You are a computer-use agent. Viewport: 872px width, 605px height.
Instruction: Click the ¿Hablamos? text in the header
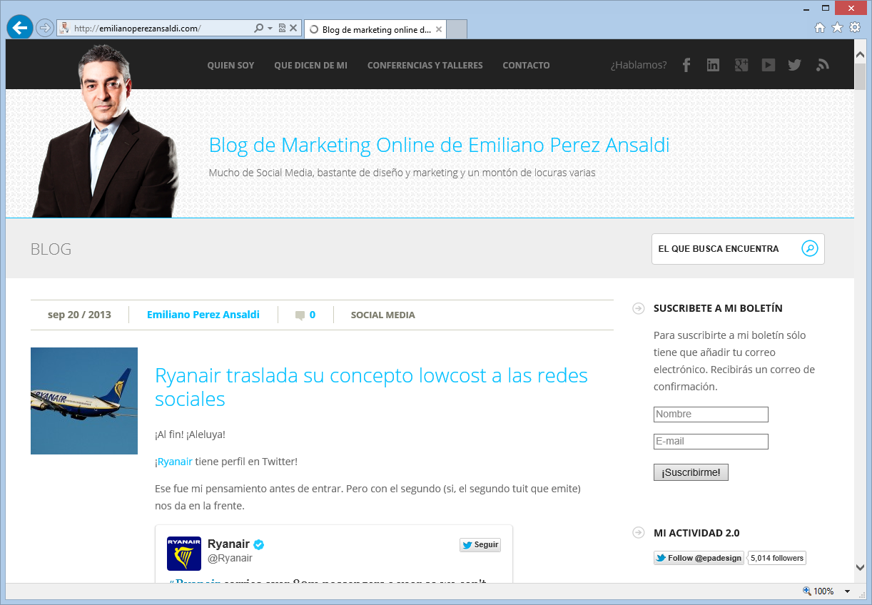639,65
